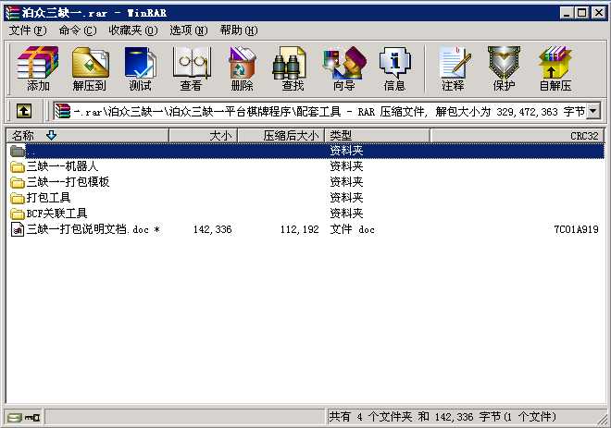Screen dimensions: 611x428
Task: Open the path bar dropdown arrow
Action: click(x=593, y=111)
